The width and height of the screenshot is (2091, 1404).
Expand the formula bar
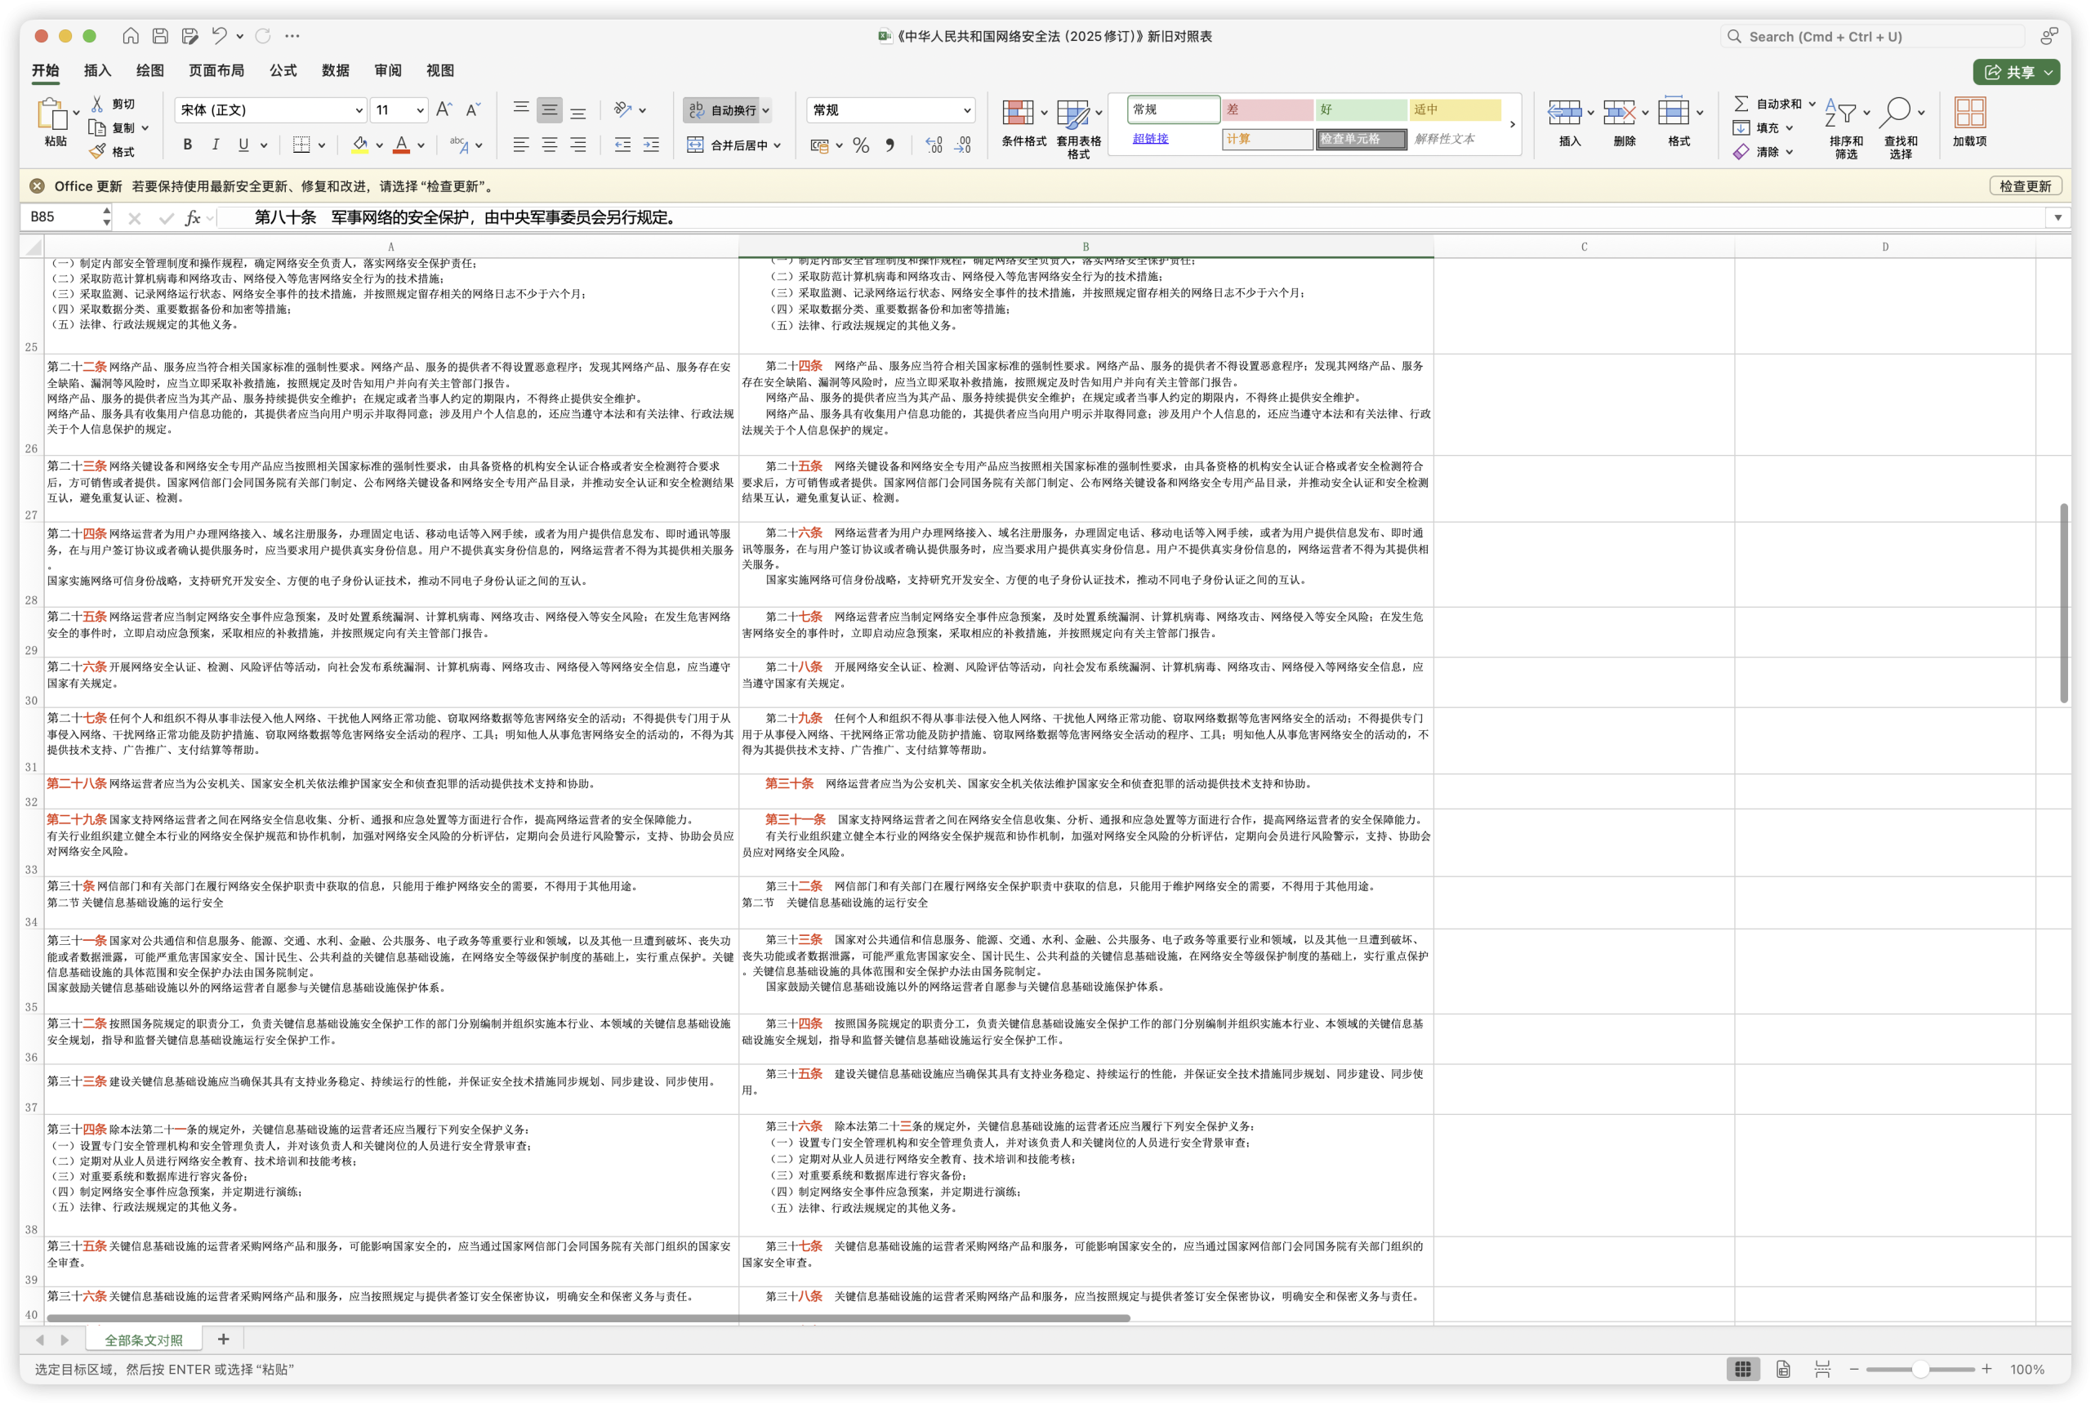click(2057, 217)
